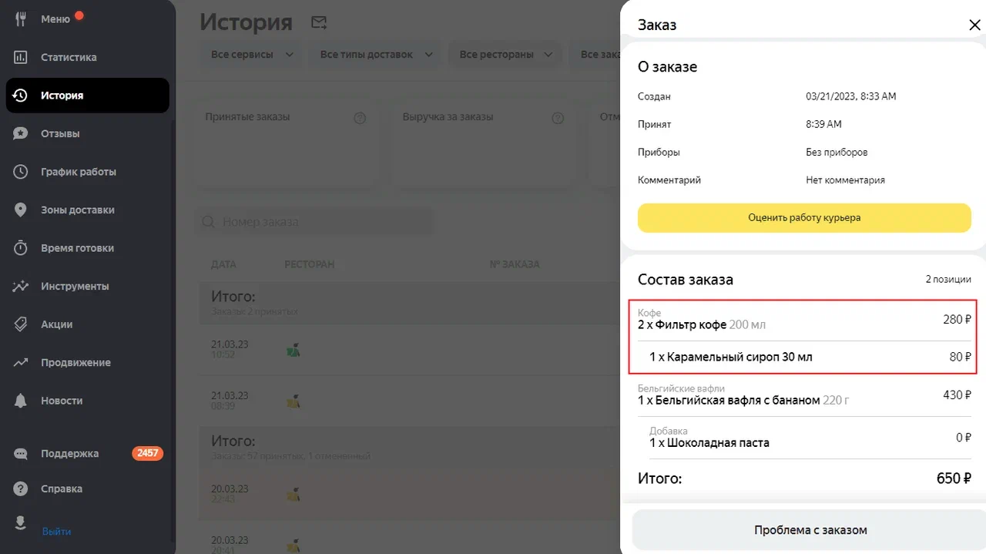Click the promotions tag icon
Screen dimensions: 986x554
pos(21,324)
